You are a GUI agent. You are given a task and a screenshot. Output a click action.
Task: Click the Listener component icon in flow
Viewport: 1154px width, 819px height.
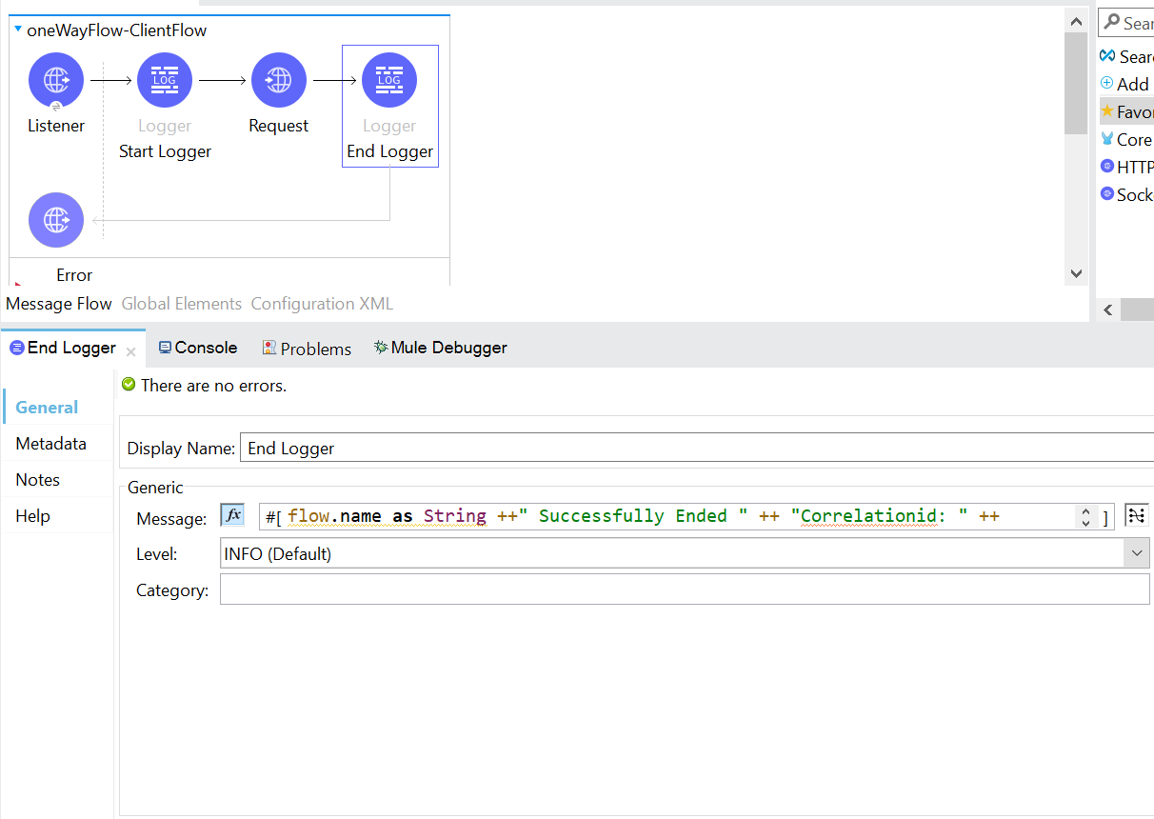[x=56, y=80]
